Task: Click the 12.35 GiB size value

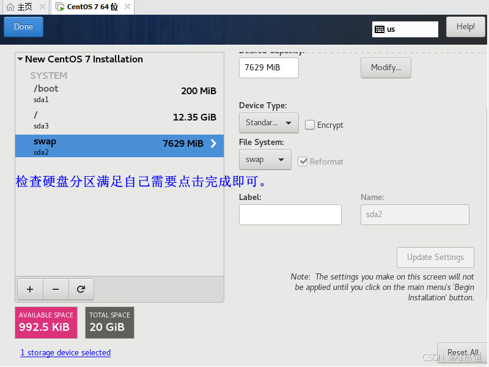Action: [194, 117]
